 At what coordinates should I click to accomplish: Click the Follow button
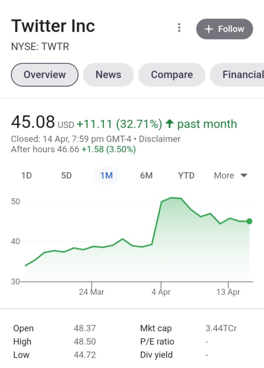pos(224,29)
